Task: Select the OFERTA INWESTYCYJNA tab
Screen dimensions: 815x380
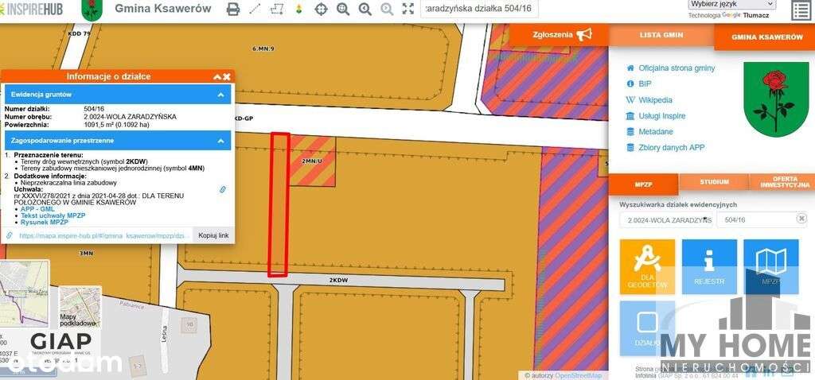Action: pos(784,182)
